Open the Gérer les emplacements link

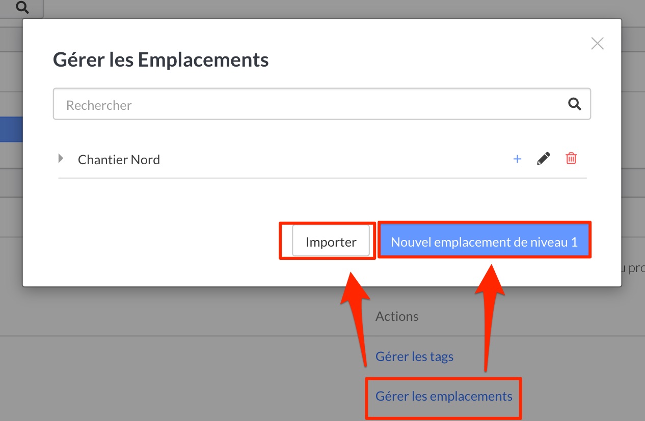(444, 396)
